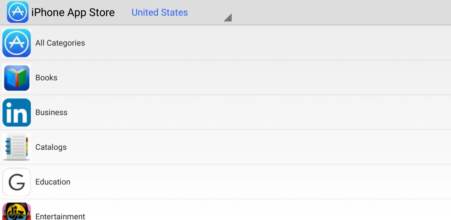This screenshot has height=220, width=451.
Task: Open the Books category label
Action: click(46, 78)
